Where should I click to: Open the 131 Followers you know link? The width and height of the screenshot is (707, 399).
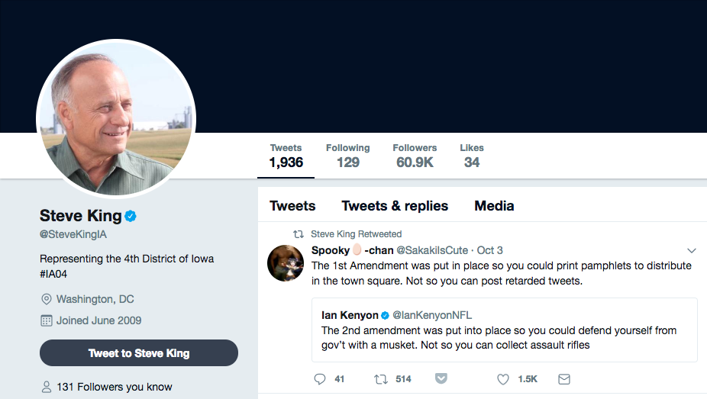point(114,387)
